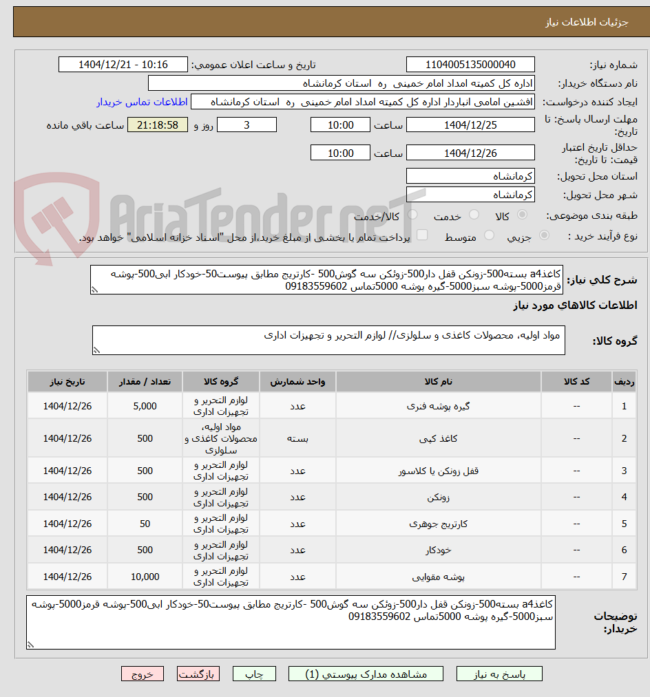Select the زونکن item name
650x697 pixels.
point(438,497)
